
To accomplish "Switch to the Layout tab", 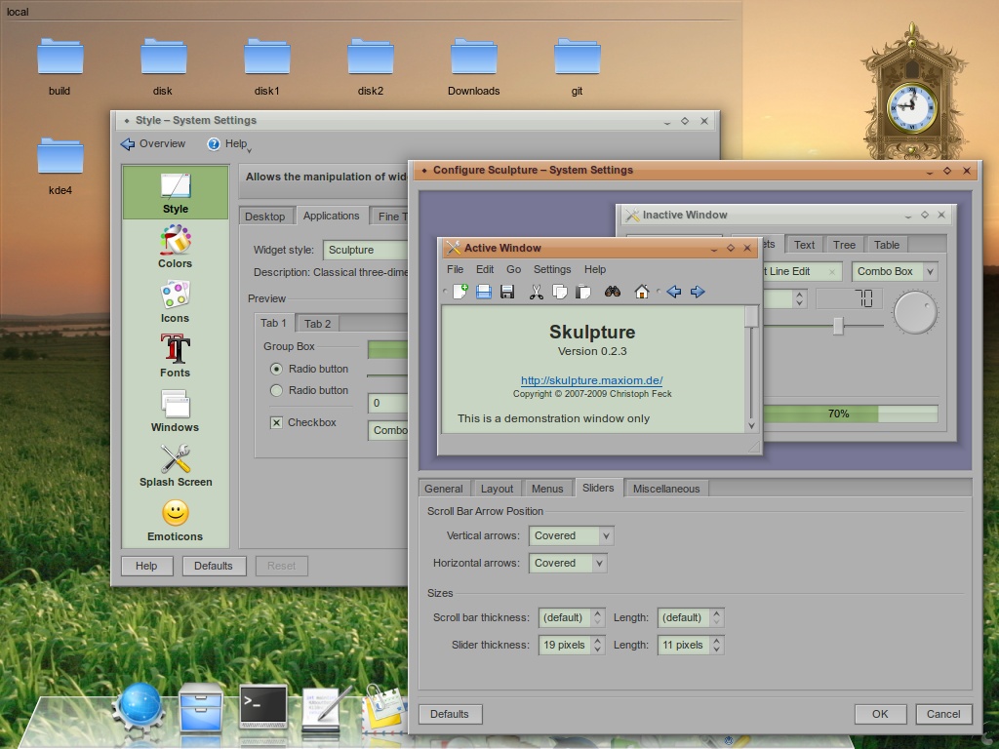I will click(497, 489).
